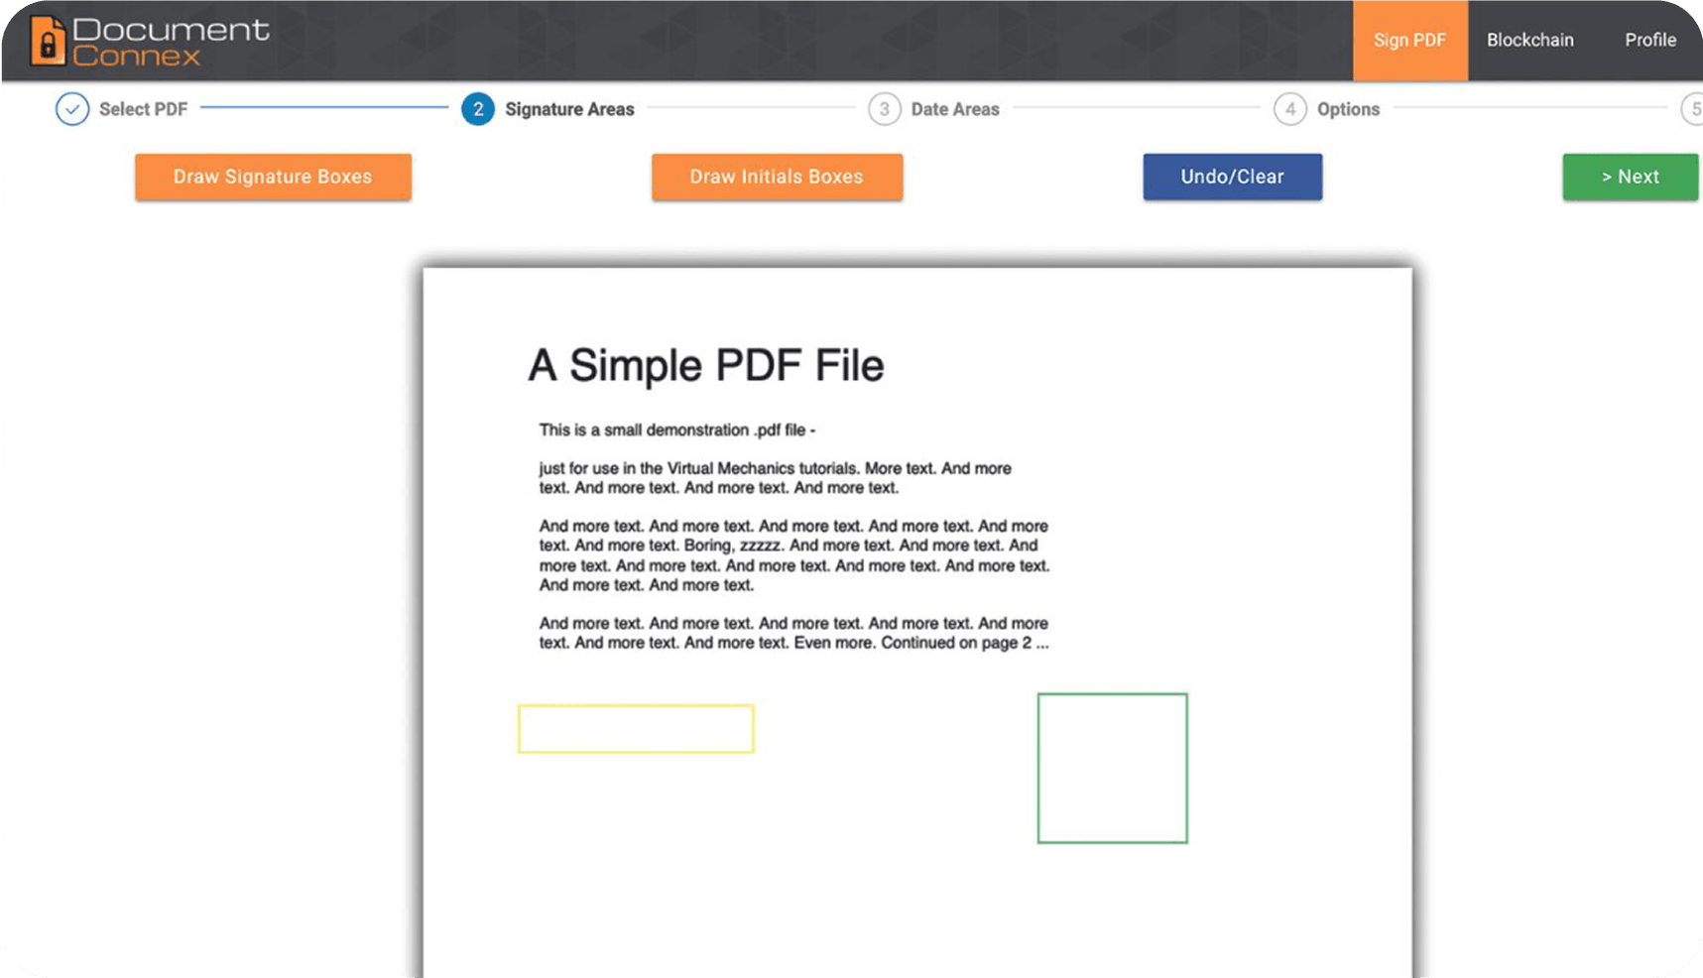The image size is (1703, 978).
Task: Select the yellow signature box on the PDF
Action: point(636,729)
